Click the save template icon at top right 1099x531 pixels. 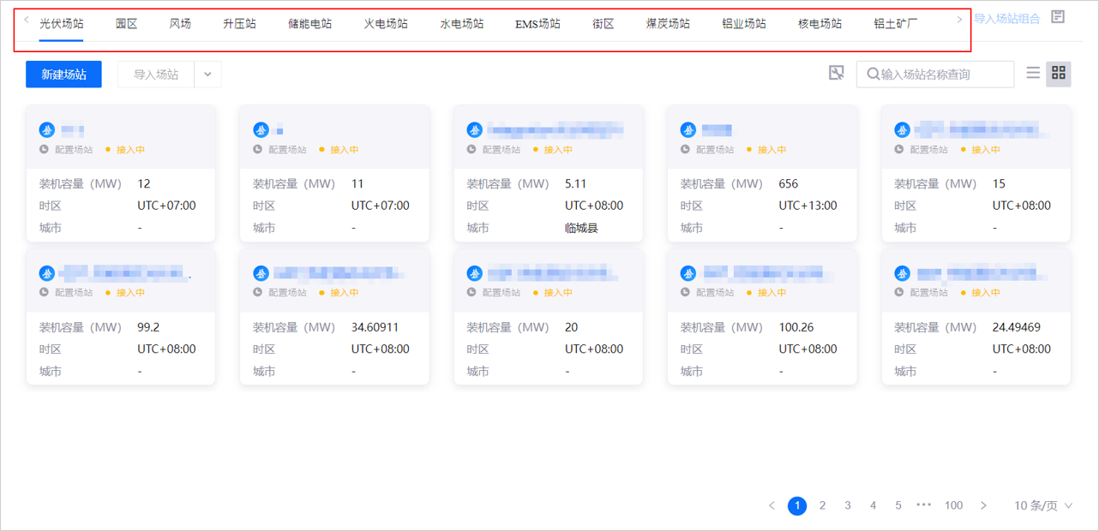[1058, 17]
